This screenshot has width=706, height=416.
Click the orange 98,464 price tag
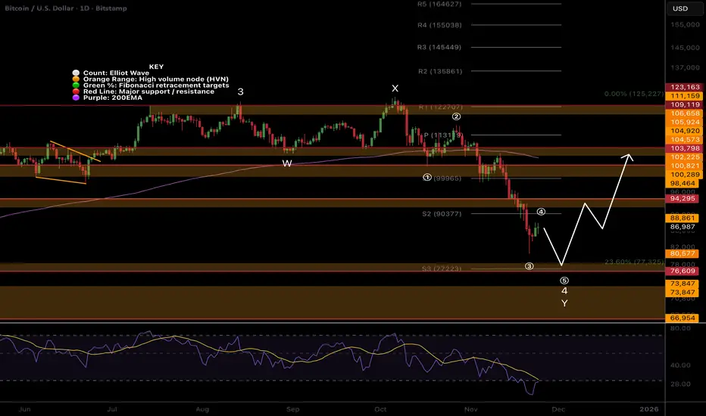(x=683, y=184)
